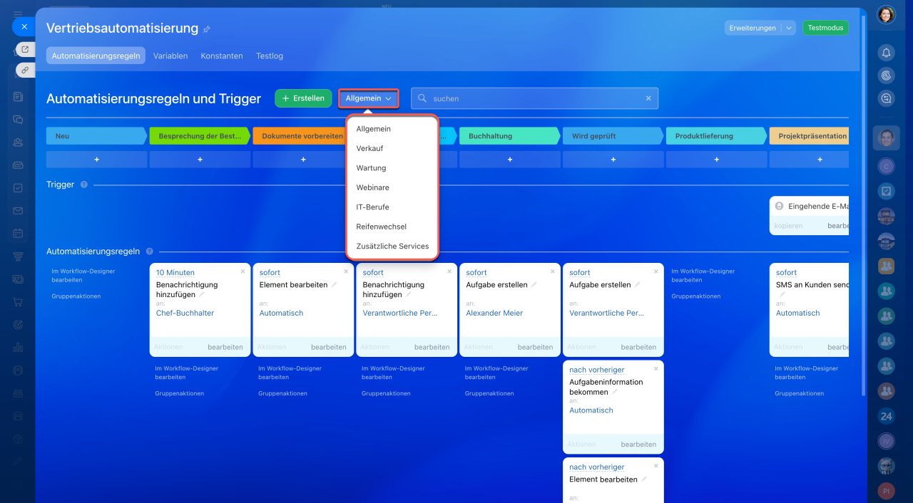The height and width of the screenshot is (503, 913).
Task: Click the search magnifier icon
Action: click(x=422, y=98)
